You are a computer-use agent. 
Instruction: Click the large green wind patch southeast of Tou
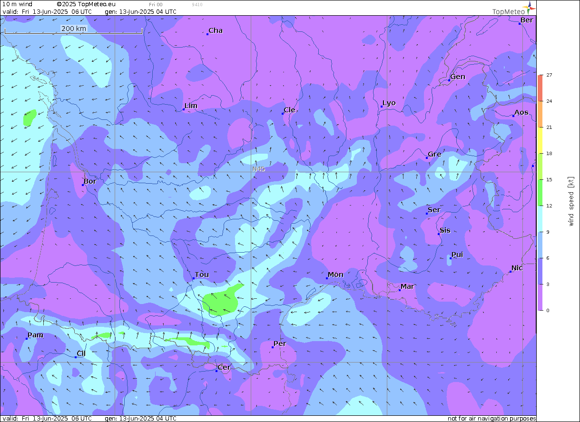click(221, 302)
